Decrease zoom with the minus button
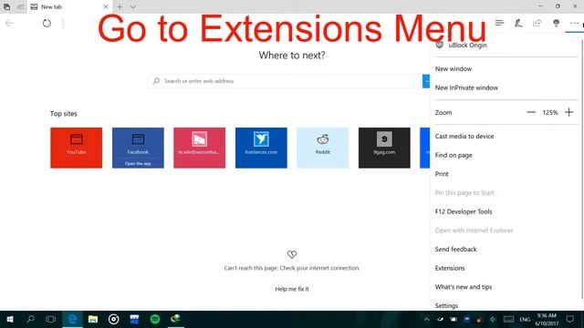The height and width of the screenshot is (328, 584). (x=531, y=112)
